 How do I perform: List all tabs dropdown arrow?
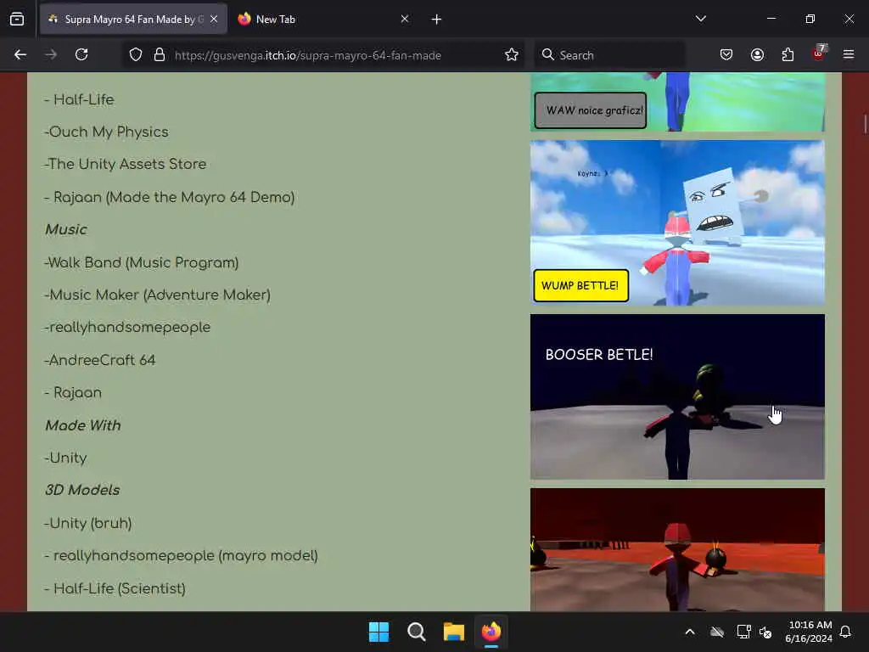[701, 19]
